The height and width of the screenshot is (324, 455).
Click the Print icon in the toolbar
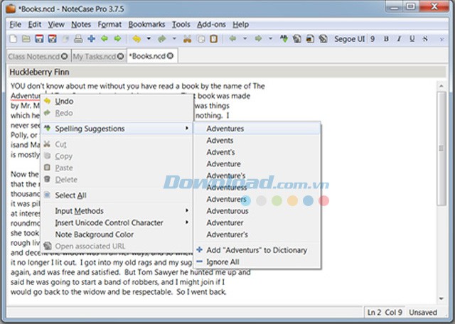(78, 38)
